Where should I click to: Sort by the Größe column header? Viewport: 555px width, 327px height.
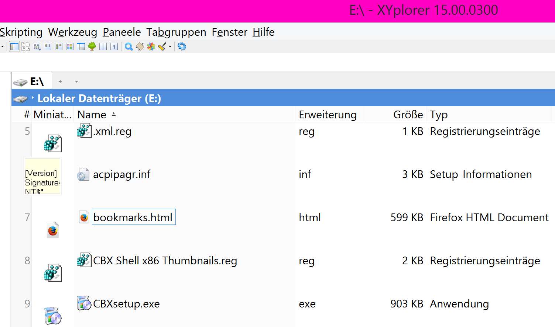408,115
